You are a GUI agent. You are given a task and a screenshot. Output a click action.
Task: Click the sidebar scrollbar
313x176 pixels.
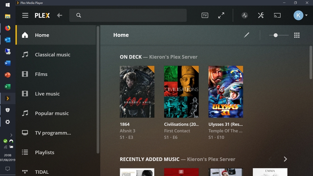[x=98, y=90]
